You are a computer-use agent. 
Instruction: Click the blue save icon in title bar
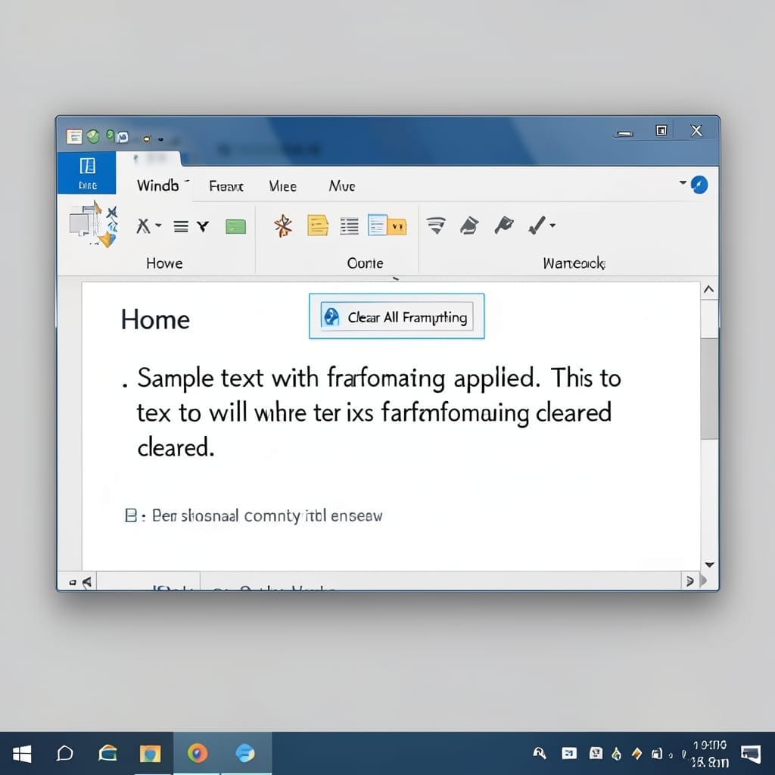(x=123, y=137)
